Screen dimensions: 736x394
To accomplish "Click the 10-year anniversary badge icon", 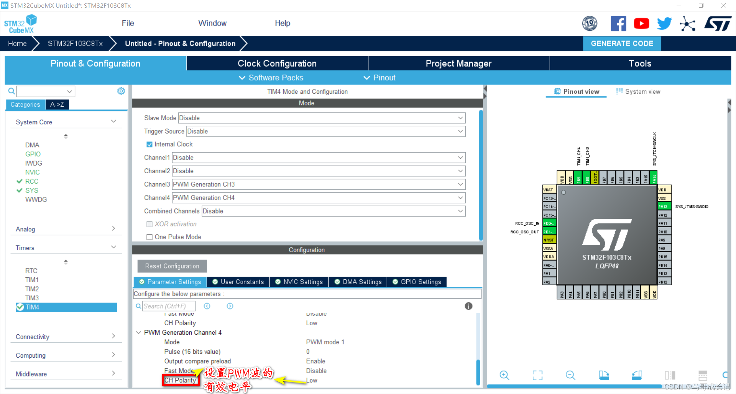I will 590,24.
